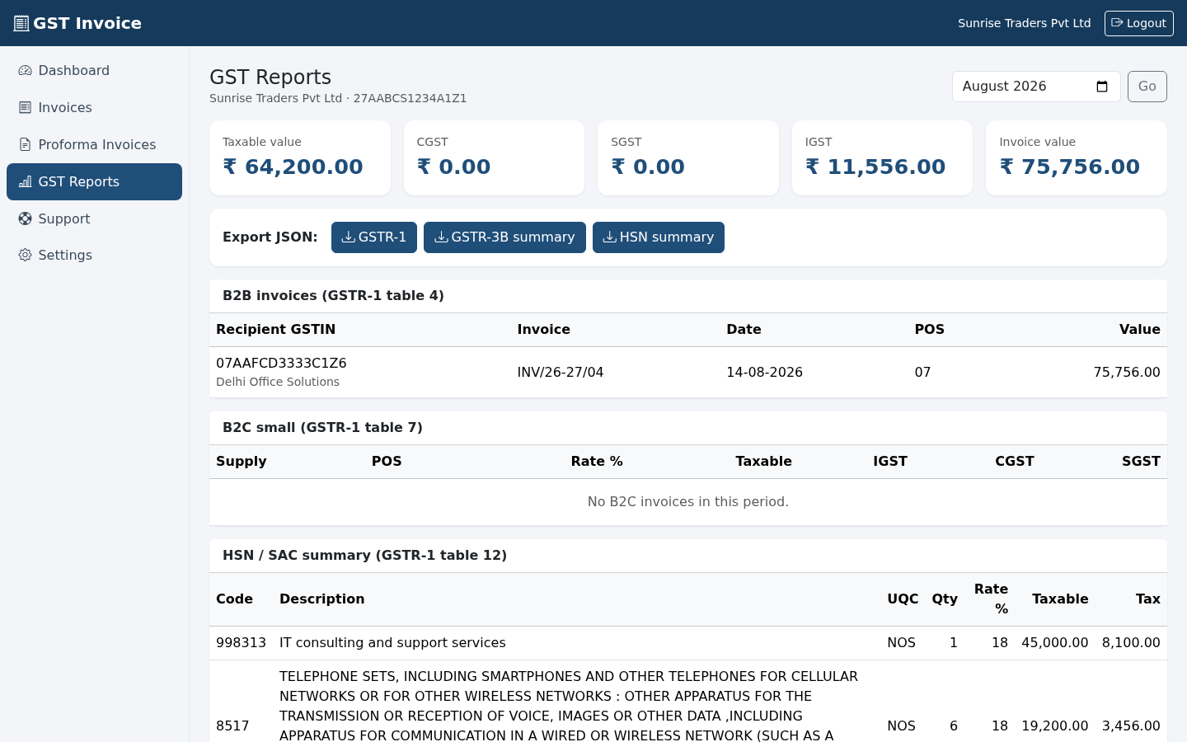
Task: Click Delhi Office Solutions recipient name
Action: click(278, 382)
